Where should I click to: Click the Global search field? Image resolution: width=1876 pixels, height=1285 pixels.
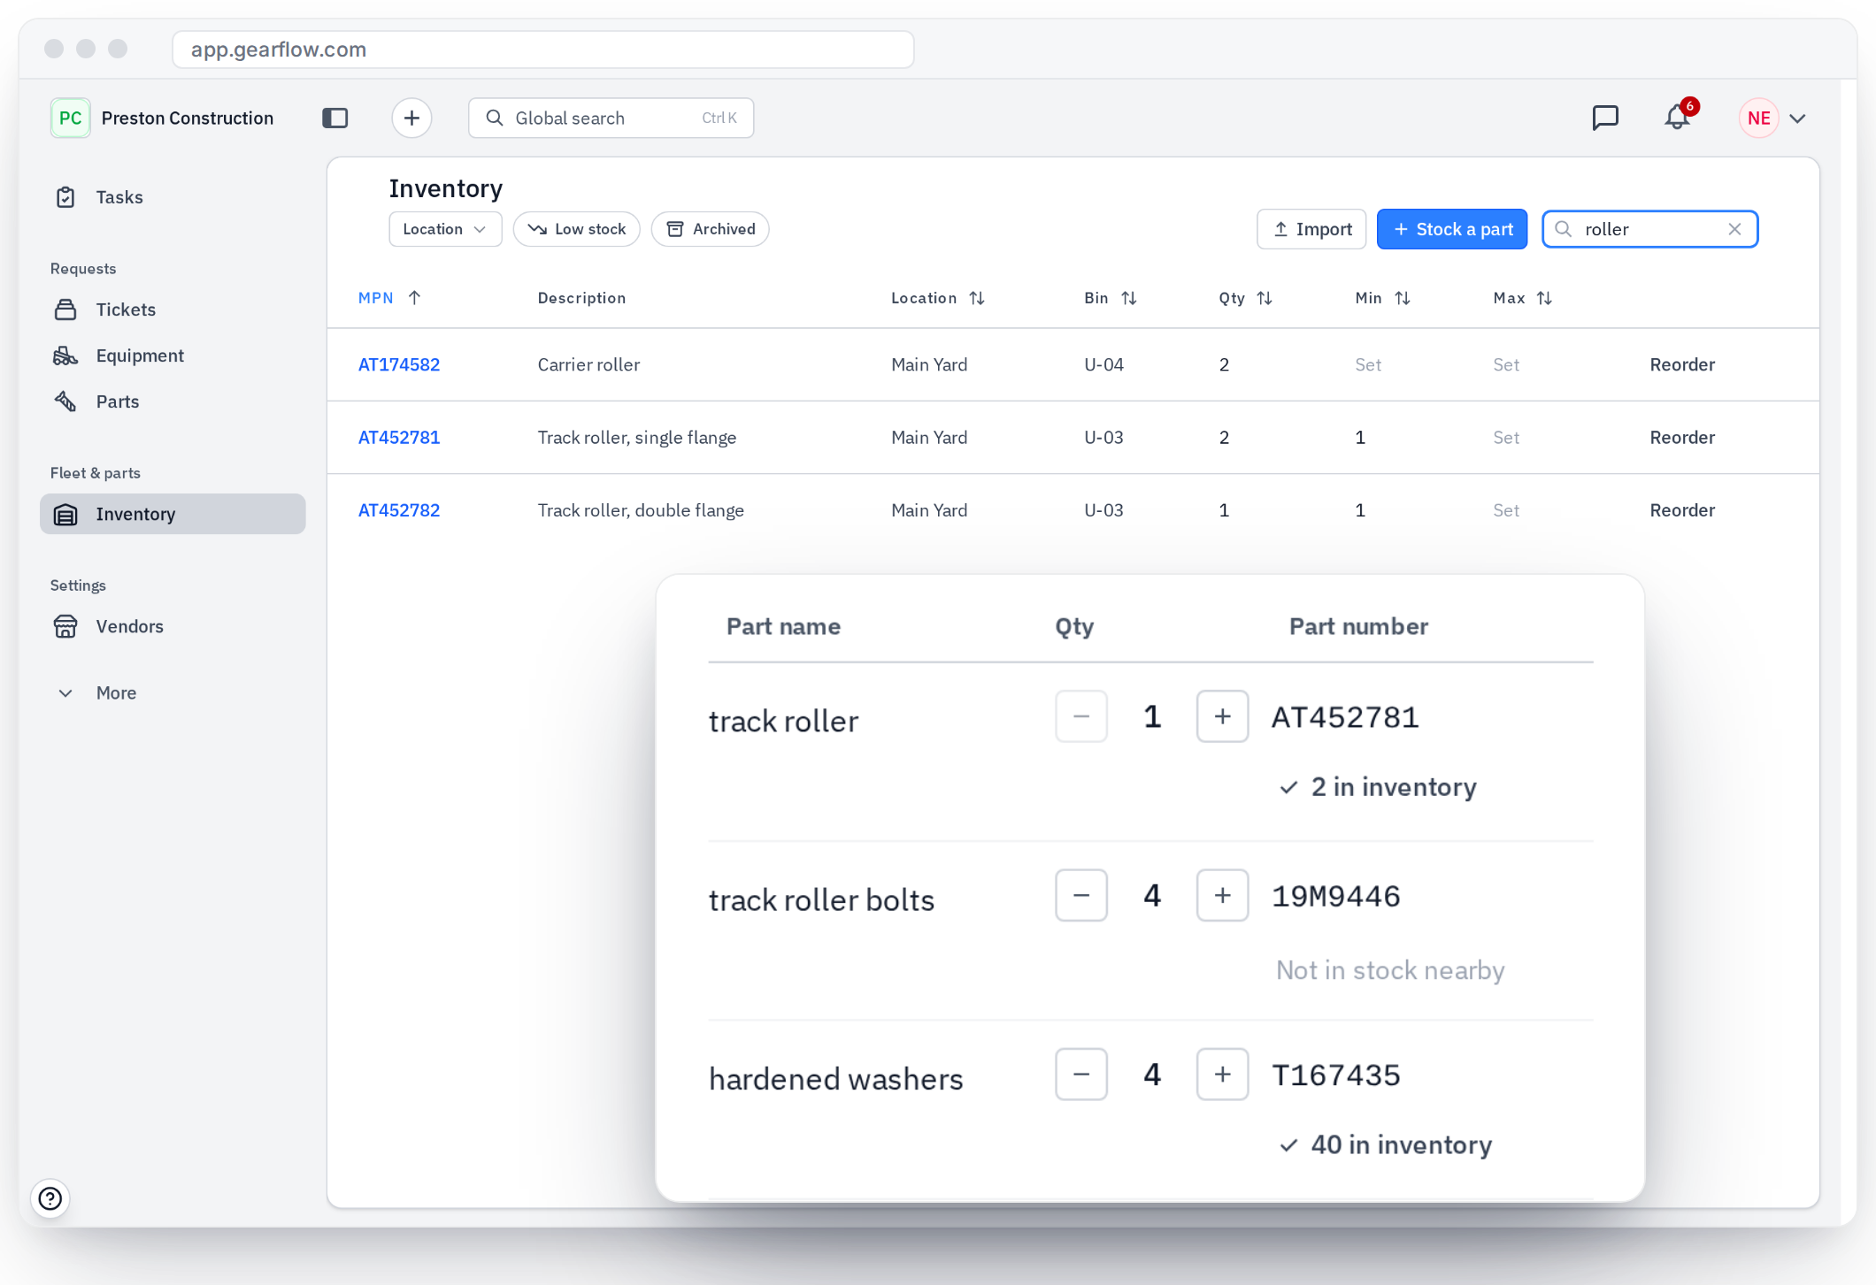coord(611,118)
